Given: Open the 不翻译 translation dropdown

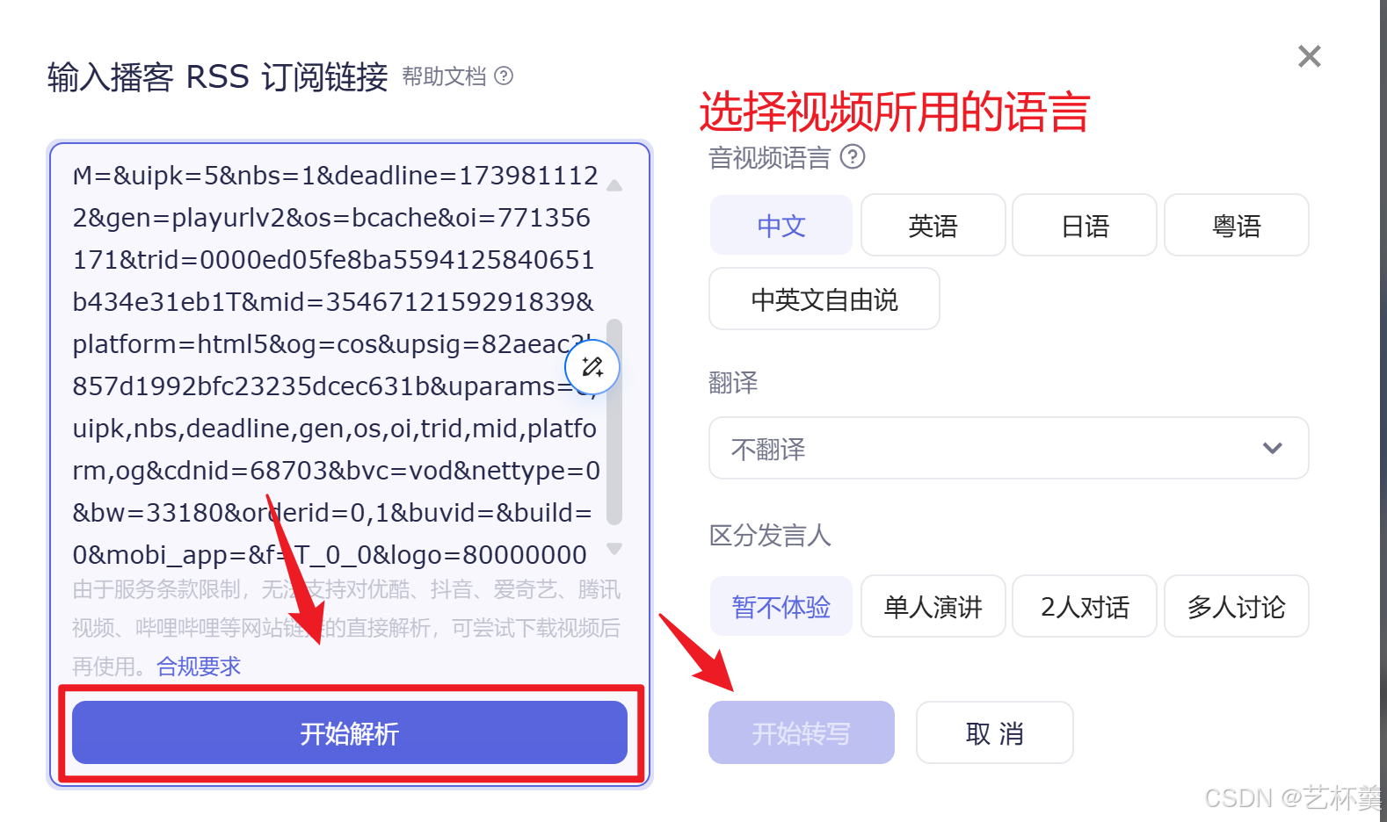Looking at the screenshot, I should click(x=1009, y=449).
